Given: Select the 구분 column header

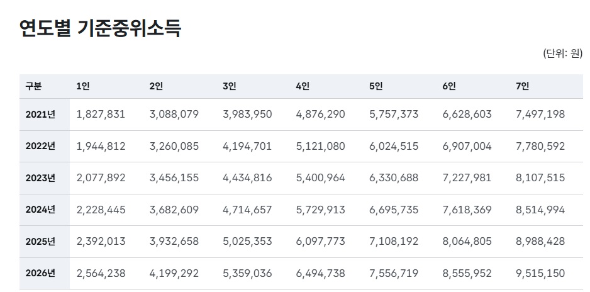Looking at the screenshot, I should point(33,86).
